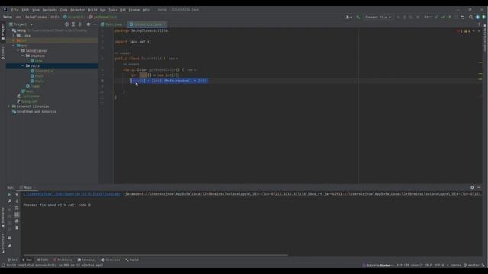Open the Build menu
Image resolution: width=488 pixels, height=274 pixels.
[92, 10]
